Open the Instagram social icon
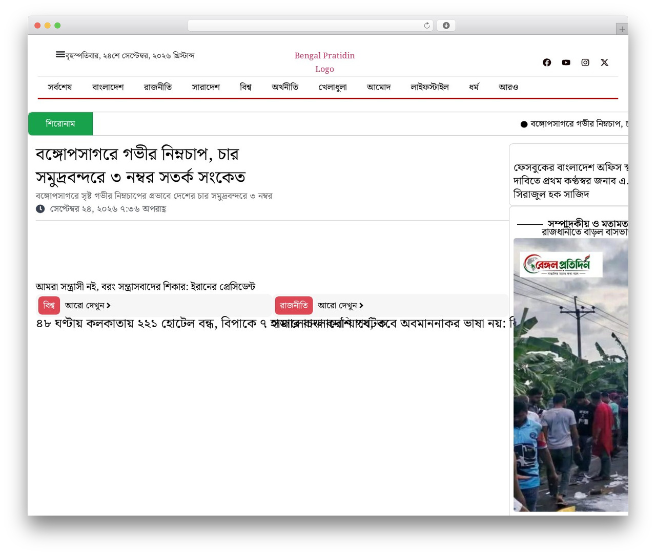Viewport: 656px width, 555px height. pos(585,62)
